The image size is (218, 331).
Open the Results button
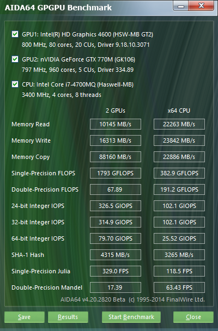tap(68, 317)
